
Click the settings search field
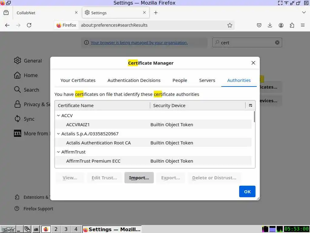pos(247,42)
